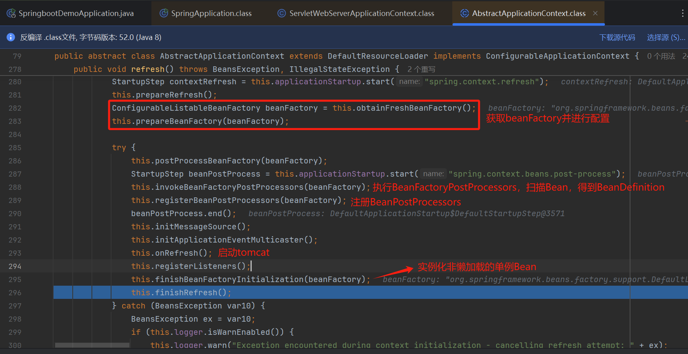Toggle breakpoint at line number 294
Viewport: 688px width, 354px height.
click(x=15, y=266)
